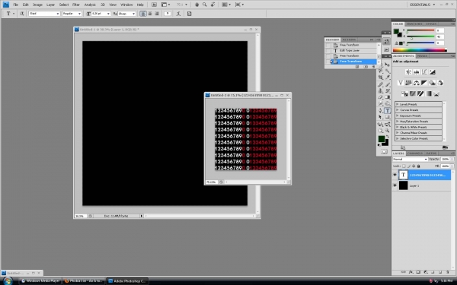
Task: Open Adobe Photoshop from the taskbar
Action: coord(127,281)
